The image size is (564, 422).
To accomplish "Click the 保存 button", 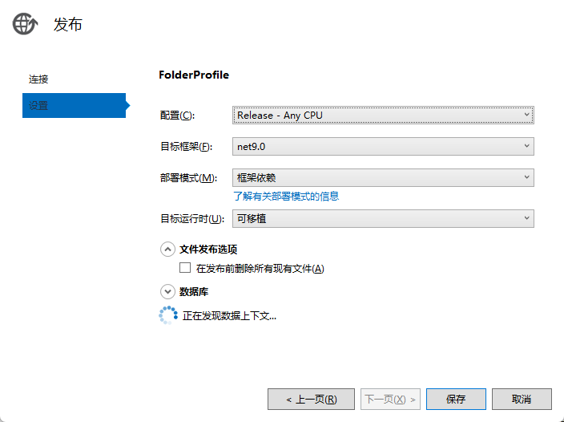I will click(x=456, y=399).
